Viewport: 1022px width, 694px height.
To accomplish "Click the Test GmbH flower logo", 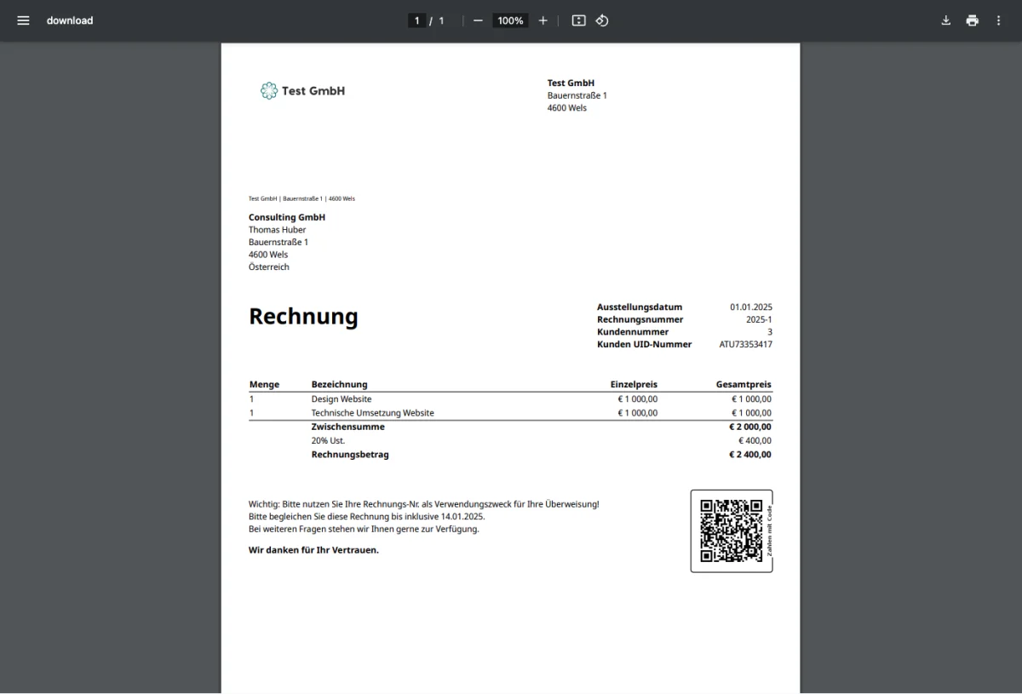I will [x=269, y=91].
